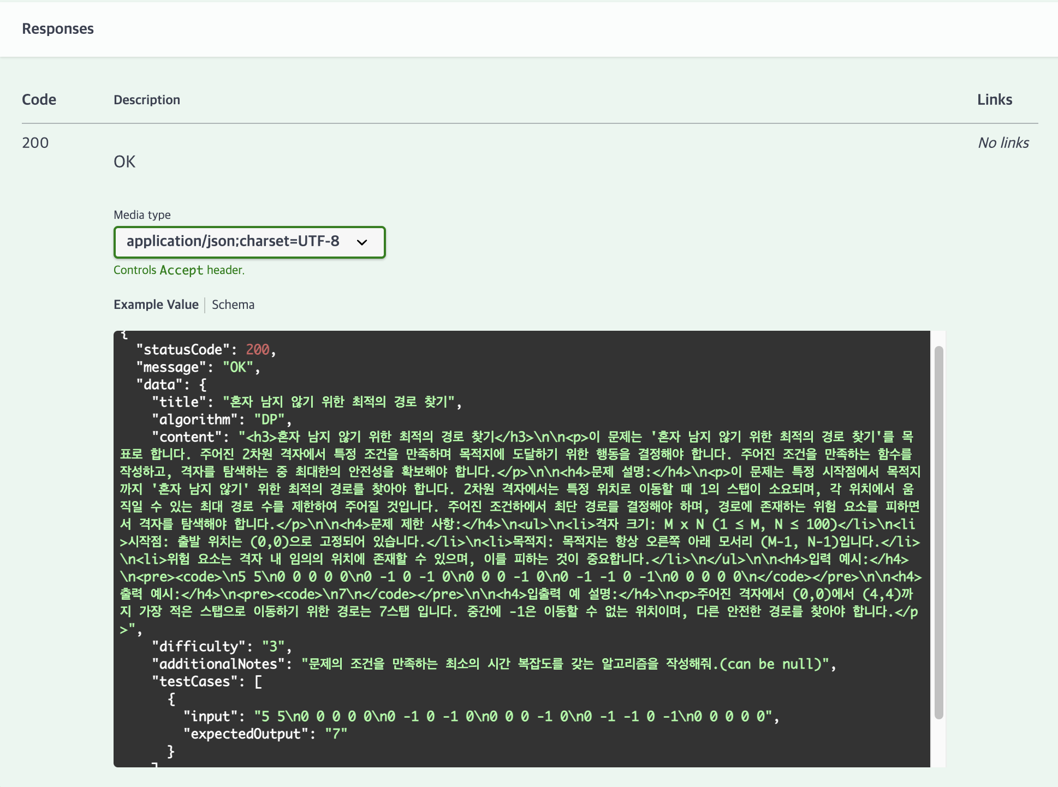Click the "expectedOutput": "7" line
Screen dimensions: 1058x787
265,734
